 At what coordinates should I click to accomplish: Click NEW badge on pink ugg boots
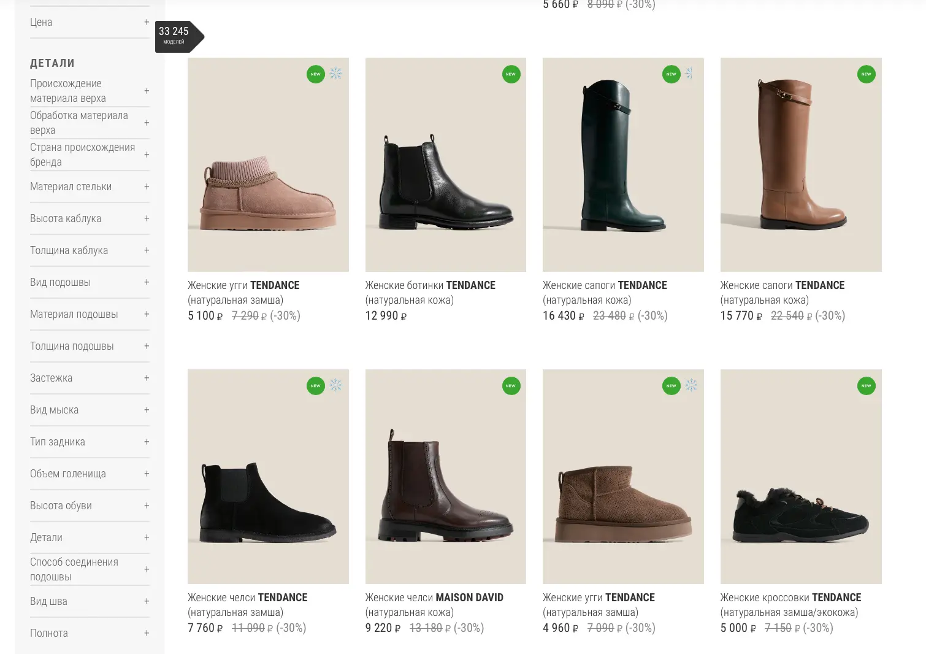pos(315,74)
